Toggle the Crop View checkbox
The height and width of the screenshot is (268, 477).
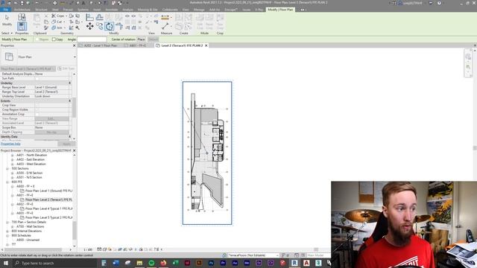(x=37, y=105)
